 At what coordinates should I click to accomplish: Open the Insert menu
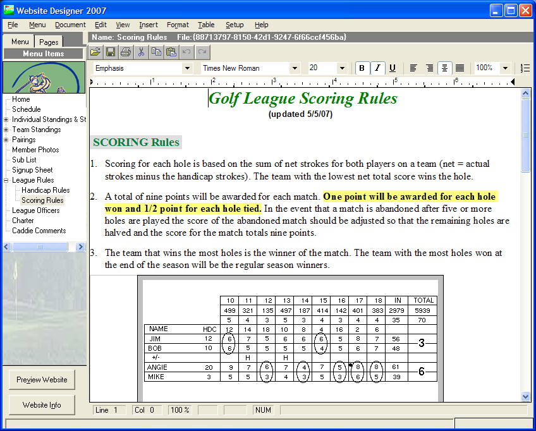(149, 25)
